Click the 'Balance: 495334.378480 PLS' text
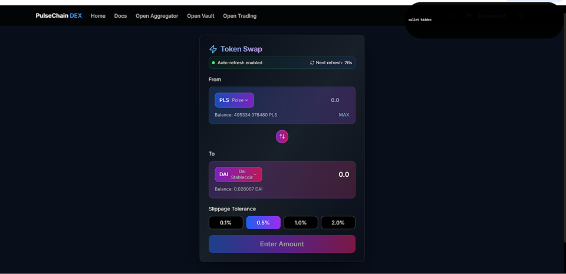This screenshot has height=274, width=566. click(246, 115)
